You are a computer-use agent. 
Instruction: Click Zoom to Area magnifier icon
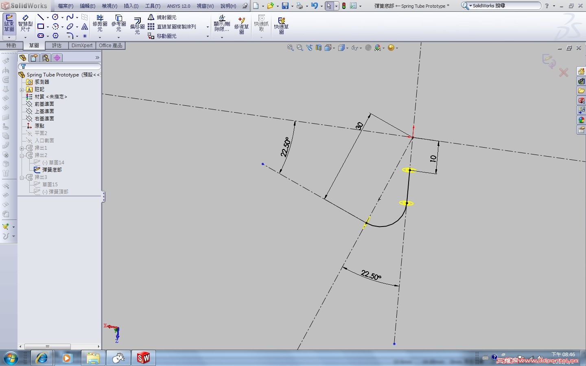pos(300,48)
